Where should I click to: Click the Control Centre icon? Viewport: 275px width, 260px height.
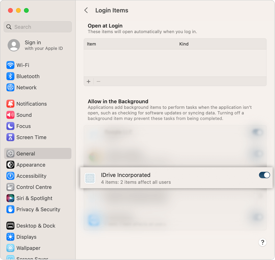tap(10, 187)
